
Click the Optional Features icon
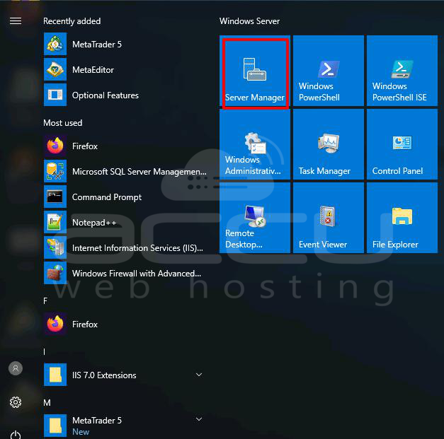click(55, 95)
